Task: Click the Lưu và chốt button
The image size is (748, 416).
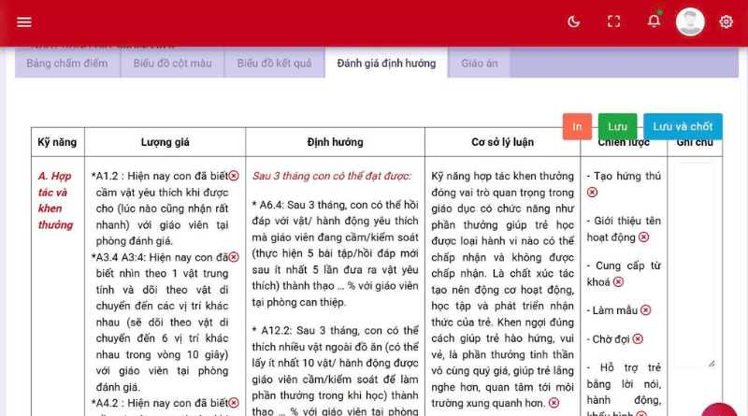Action: [683, 126]
